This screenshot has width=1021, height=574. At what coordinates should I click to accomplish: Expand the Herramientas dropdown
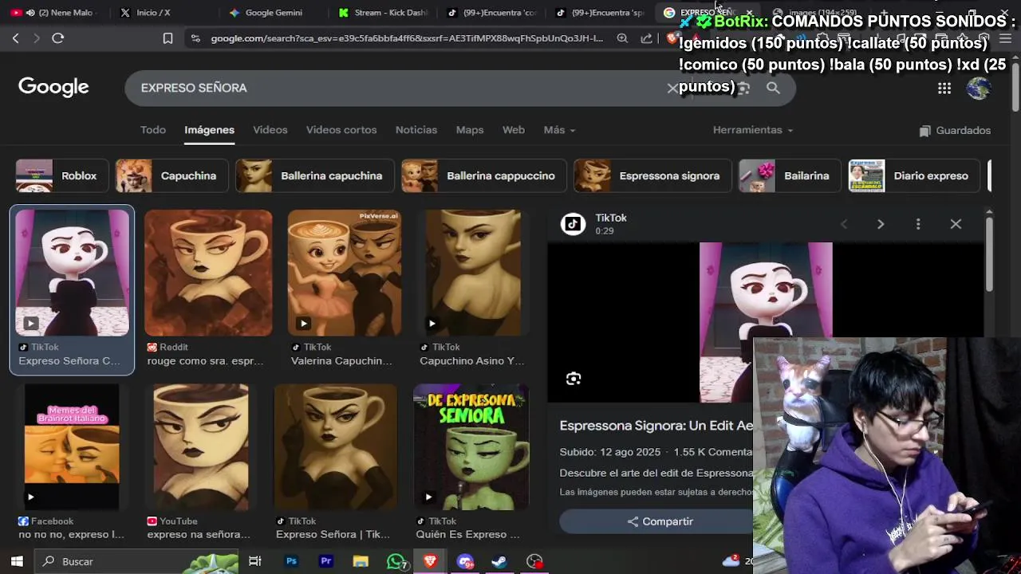(x=753, y=130)
